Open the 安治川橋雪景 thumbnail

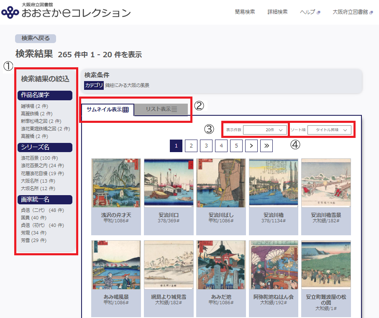click(x=326, y=183)
